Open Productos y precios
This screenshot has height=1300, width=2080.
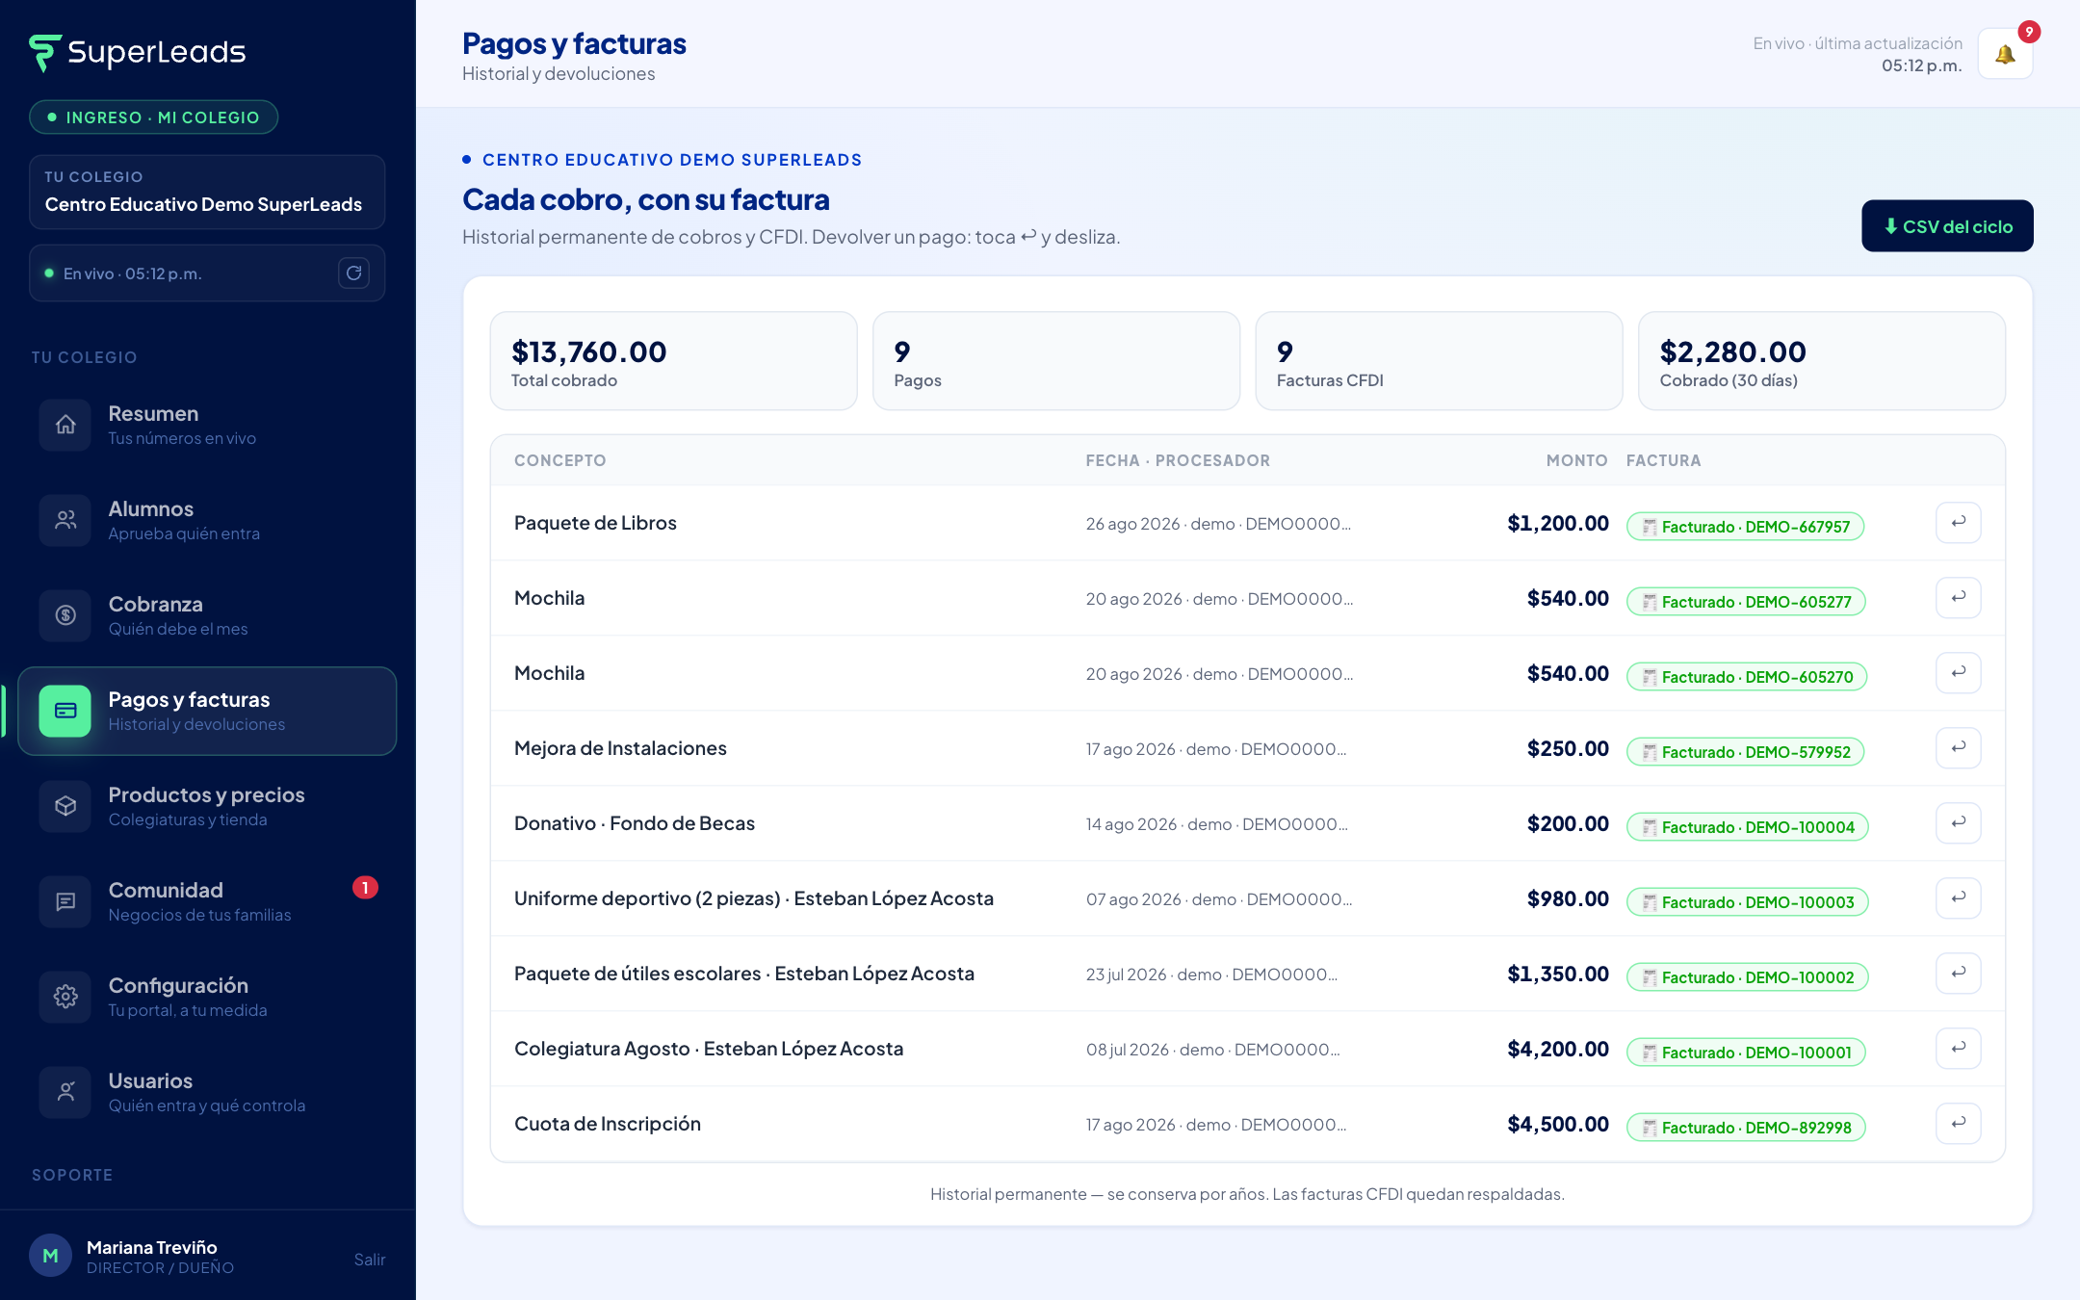tap(207, 806)
